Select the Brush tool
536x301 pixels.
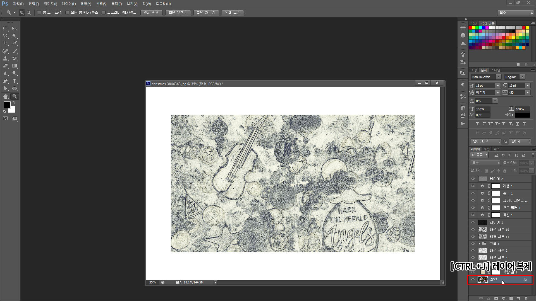point(15,51)
